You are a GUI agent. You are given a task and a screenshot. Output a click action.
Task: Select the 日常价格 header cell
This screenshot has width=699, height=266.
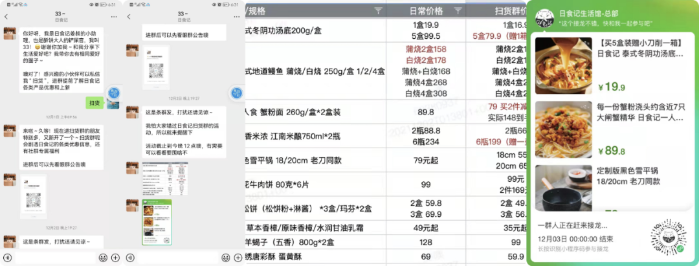tap(426, 11)
